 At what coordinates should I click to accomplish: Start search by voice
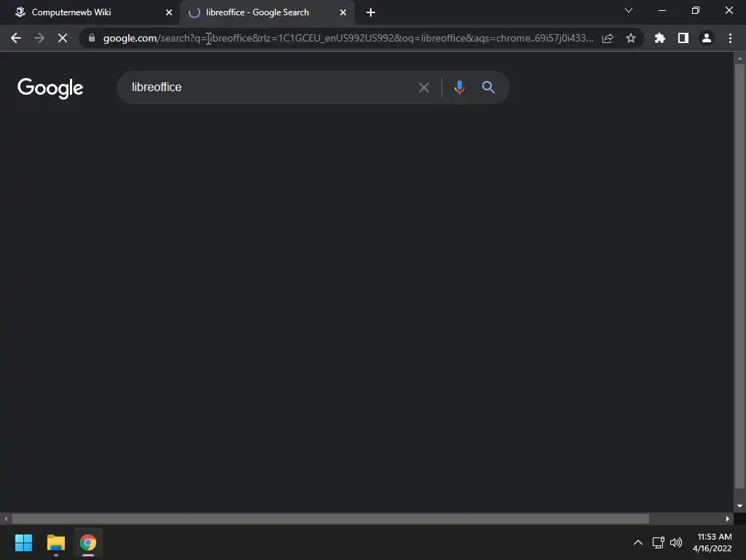click(x=459, y=87)
